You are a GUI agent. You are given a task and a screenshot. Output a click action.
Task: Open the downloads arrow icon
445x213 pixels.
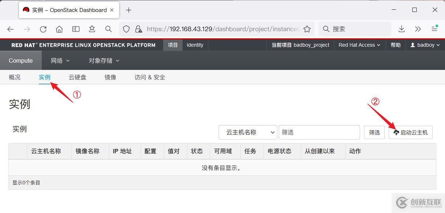tap(401, 29)
